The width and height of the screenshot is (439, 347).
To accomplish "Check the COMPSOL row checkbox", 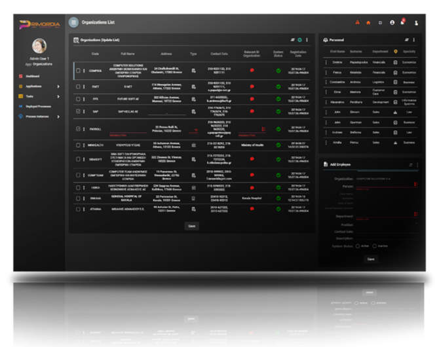I will click(78, 70).
